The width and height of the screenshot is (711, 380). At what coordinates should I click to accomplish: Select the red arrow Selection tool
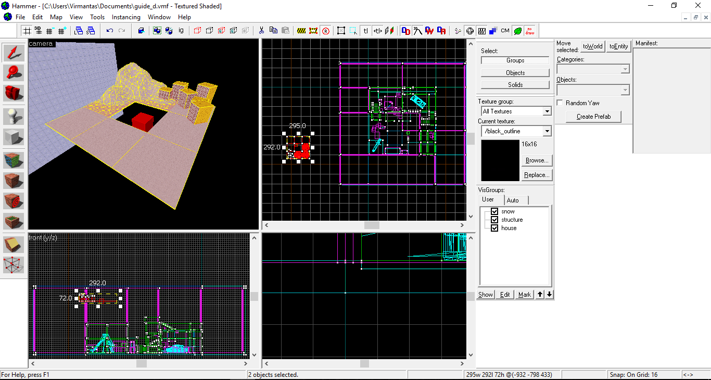[x=14, y=53]
